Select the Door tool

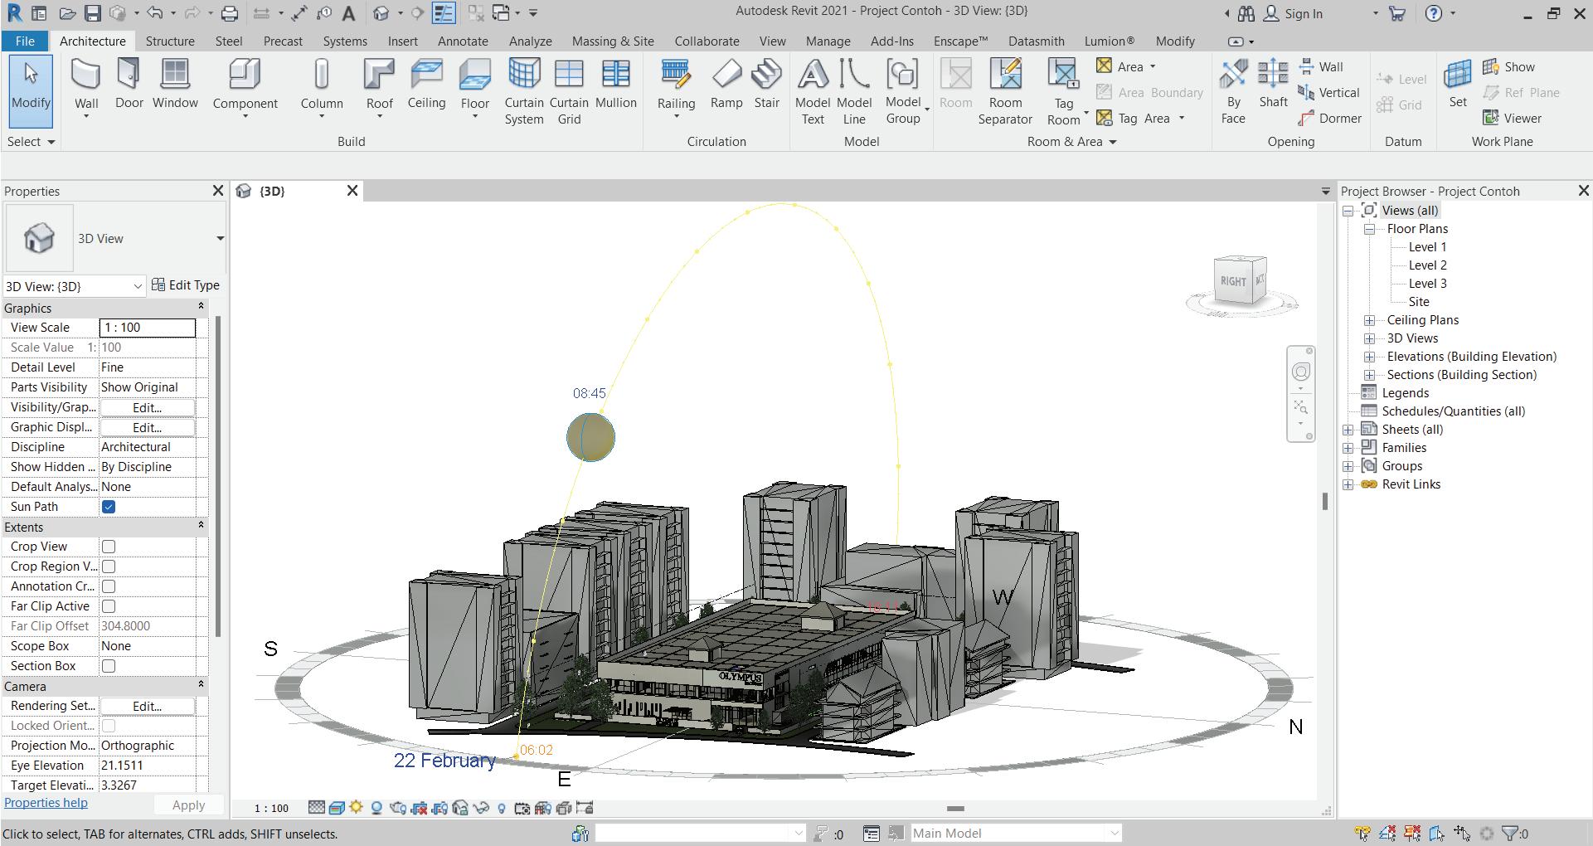(129, 85)
